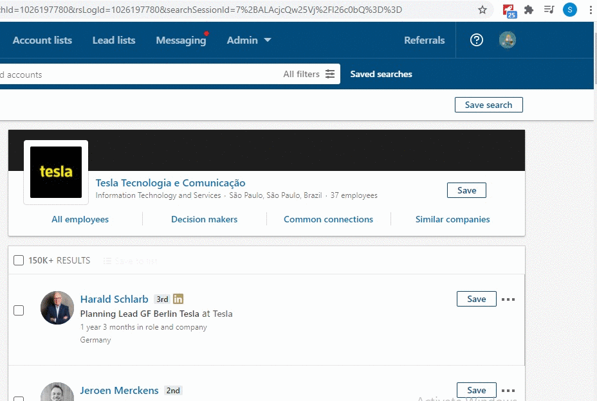Viewport: 597px width, 401px height.
Task: Select Jeroen Merckens' checkbox
Action: coord(19,398)
